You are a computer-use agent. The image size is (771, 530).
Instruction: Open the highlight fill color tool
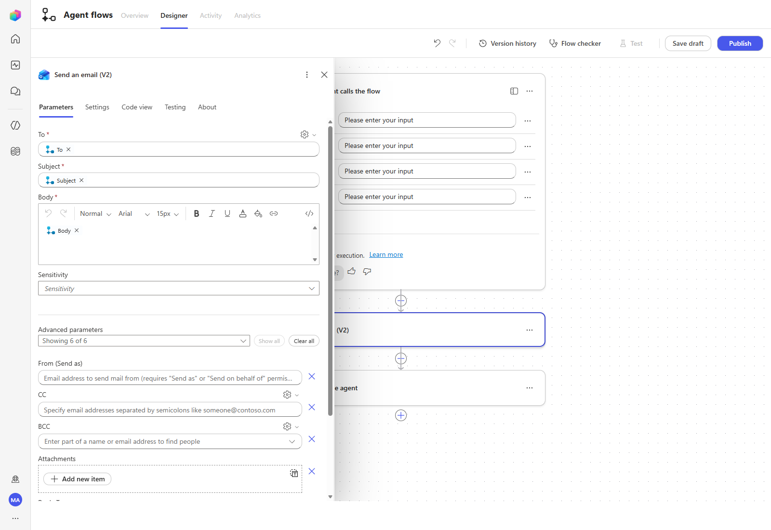[258, 213]
